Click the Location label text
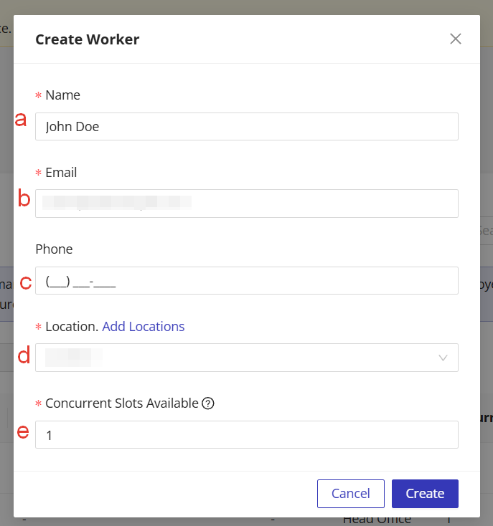493x526 pixels. pos(71,327)
